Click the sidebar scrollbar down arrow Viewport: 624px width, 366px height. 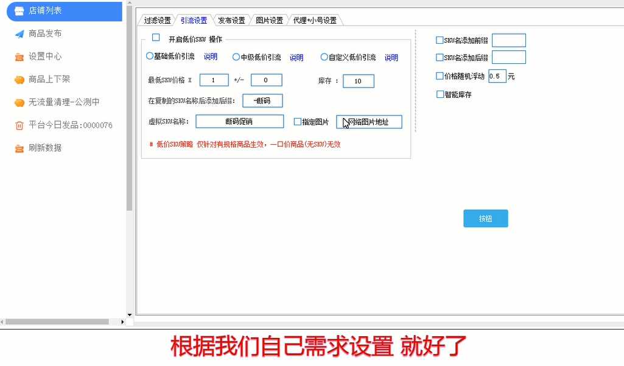point(129,314)
